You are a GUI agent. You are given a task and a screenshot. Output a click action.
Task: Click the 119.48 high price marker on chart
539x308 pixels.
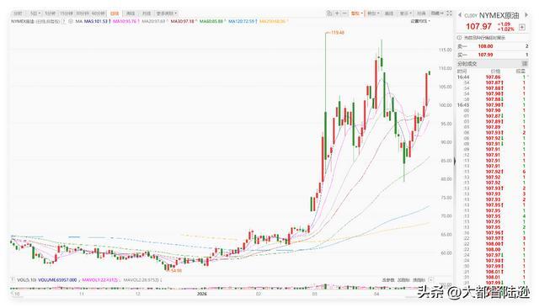(337, 33)
